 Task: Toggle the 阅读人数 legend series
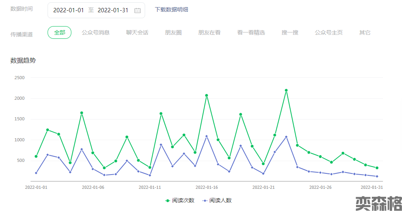pyautogui.click(x=220, y=201)
